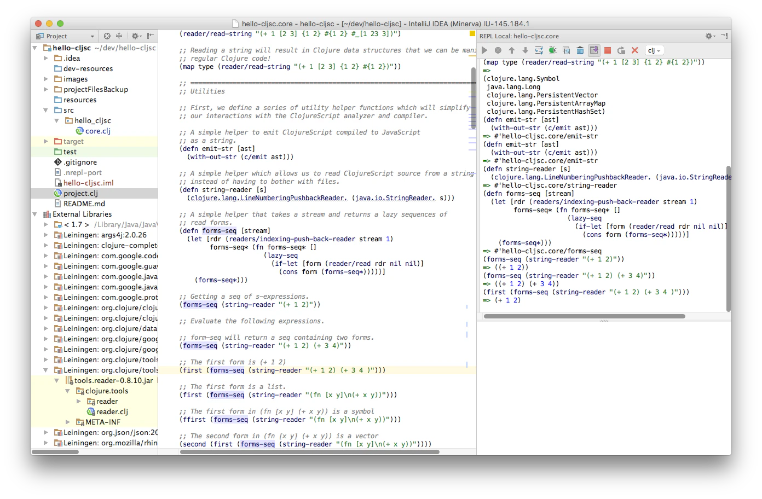The width and height of the screenshot is (762, 499).
Task: Open the clj REPL type dropdown
Action: (x=654, y=50)
